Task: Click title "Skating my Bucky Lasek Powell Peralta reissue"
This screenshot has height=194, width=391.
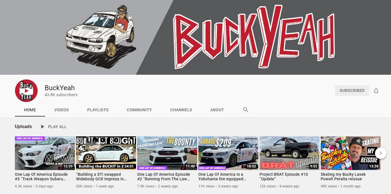Action: click(343, 177)
